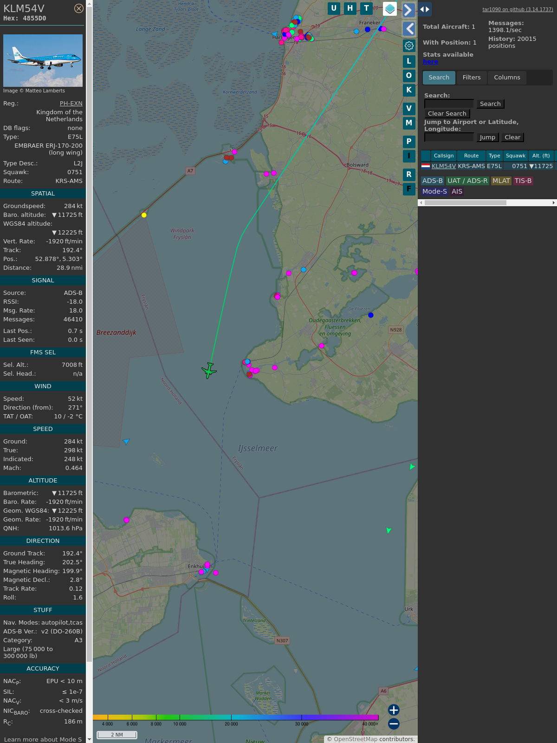Sort the table by Squawk column
Screen dimensions: 557x743
click(x=516, y=156)
